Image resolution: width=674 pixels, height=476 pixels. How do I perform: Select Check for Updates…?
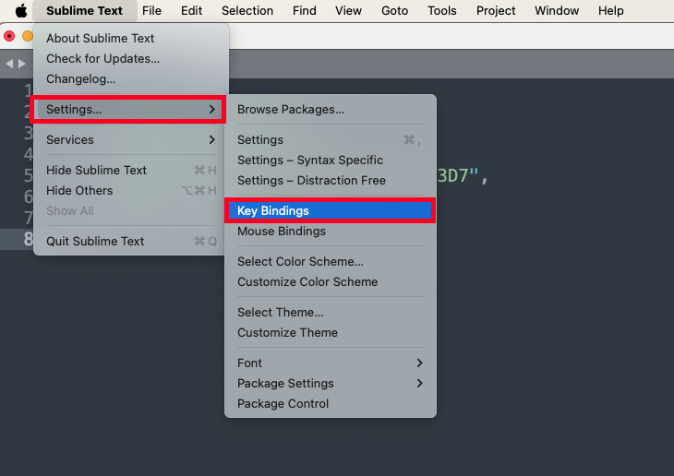[131, 58]
